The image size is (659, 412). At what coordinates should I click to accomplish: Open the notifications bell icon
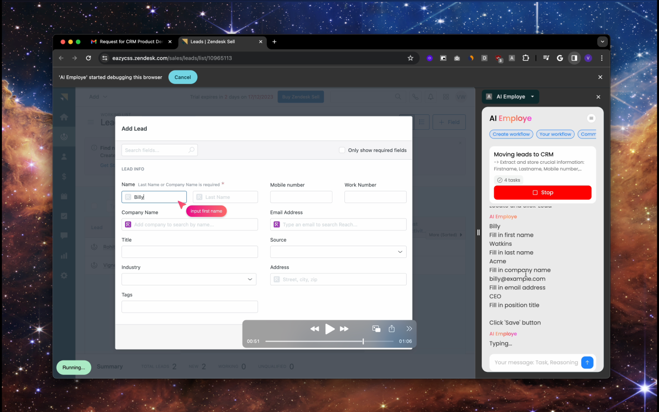click(430, 97)
